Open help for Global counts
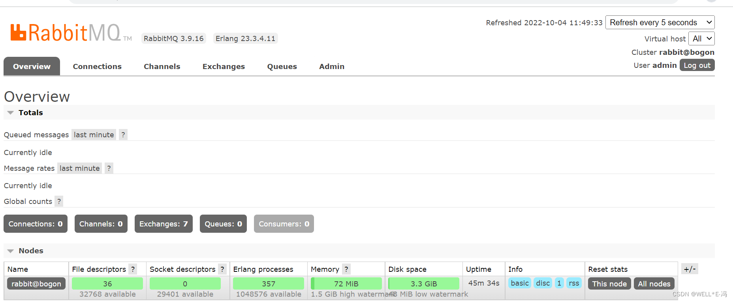The height and width of the screenshot is (301, 733). point(59,202)
